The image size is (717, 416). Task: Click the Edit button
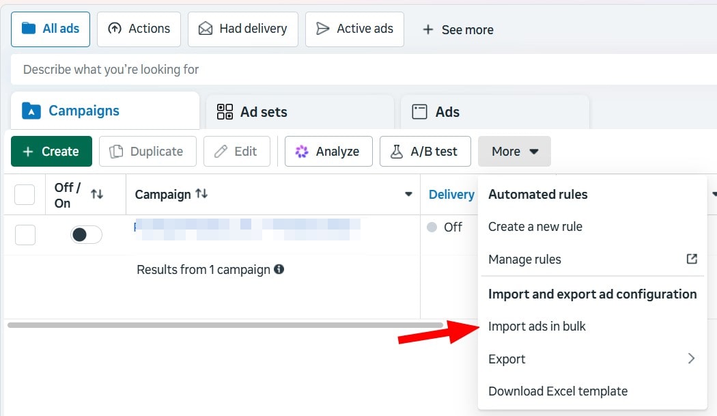coord(237,152)
